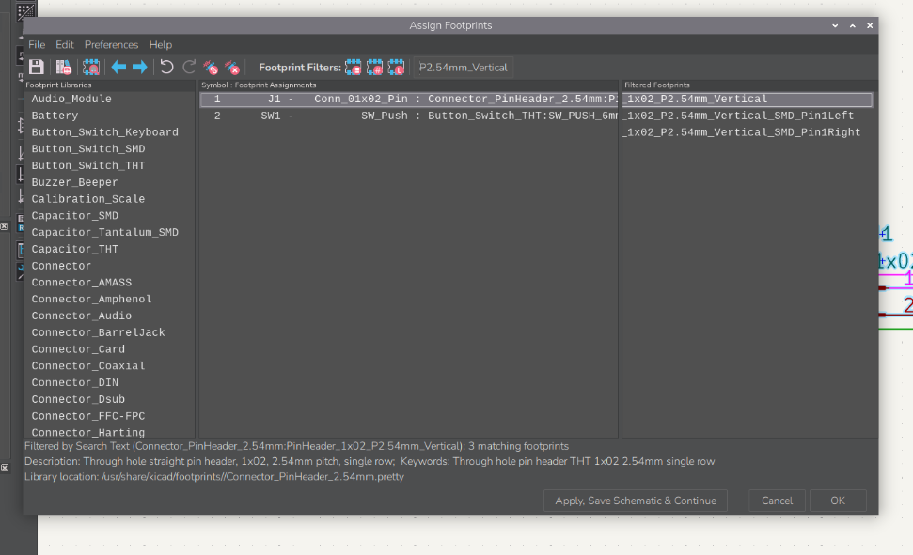Screen dimensions: 913x555
Task: Open the footprint viewer for selected footprint
Action: coord(90,67)
